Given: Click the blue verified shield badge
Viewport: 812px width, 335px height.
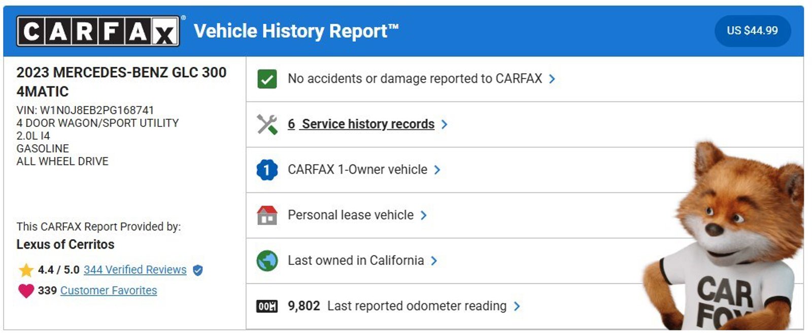Looking at the screenshot, I should click(x=198, y=270).
